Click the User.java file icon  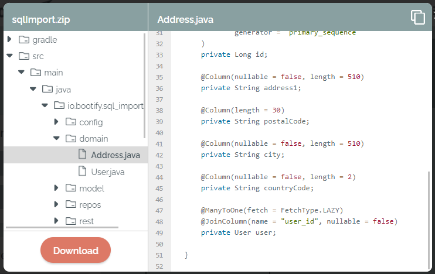point(83,171)
